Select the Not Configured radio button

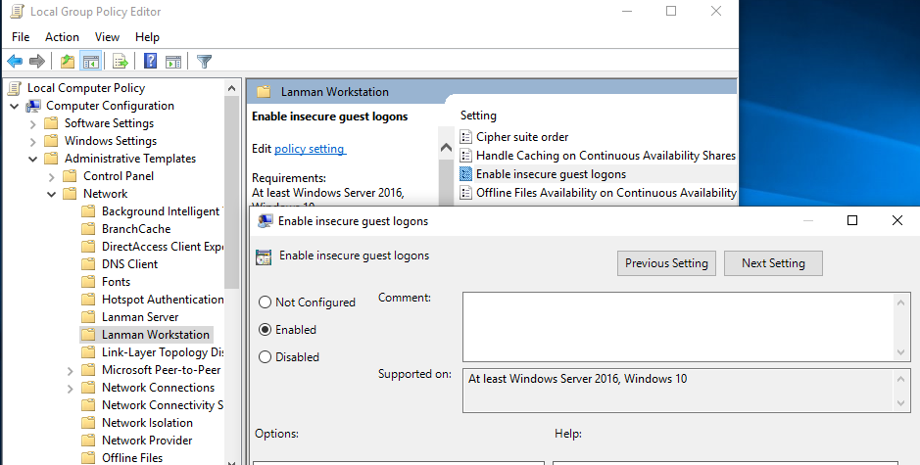pos(266,302)
